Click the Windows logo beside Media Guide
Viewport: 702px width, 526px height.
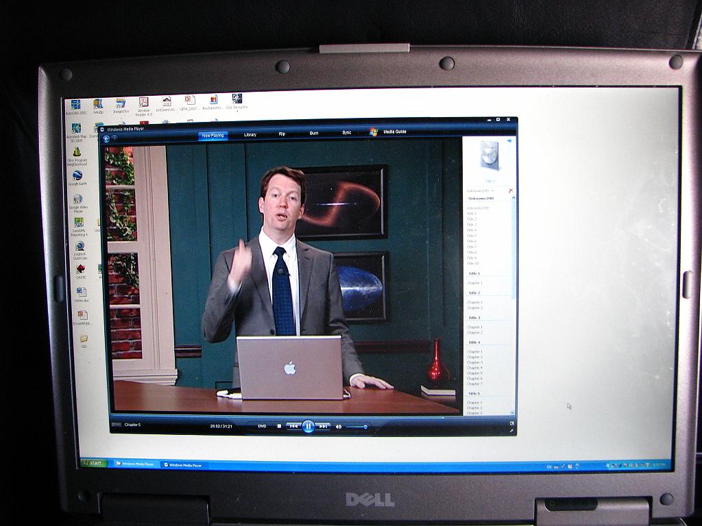tap(374, 131)
